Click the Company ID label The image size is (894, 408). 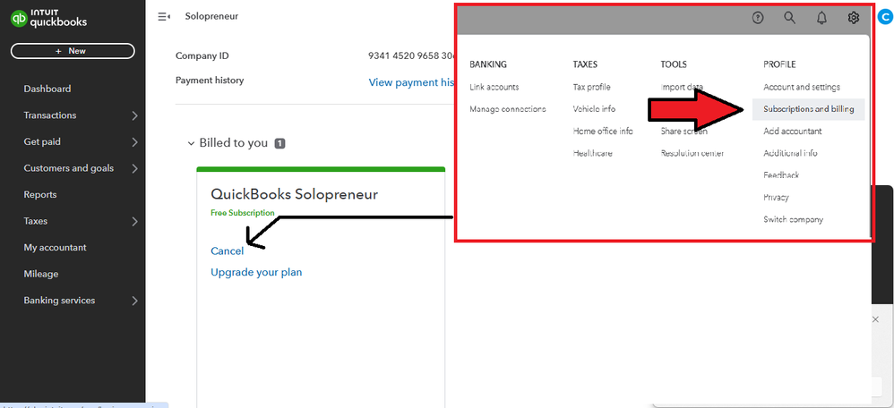click(x=202, y=55)
